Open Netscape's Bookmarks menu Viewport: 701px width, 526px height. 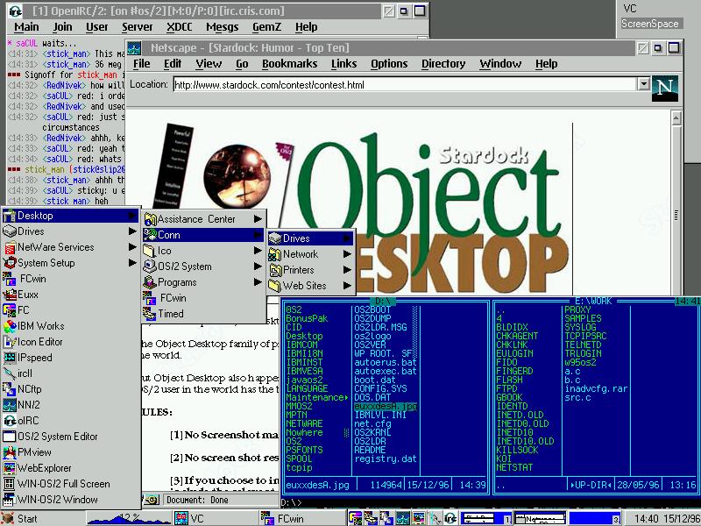pyautogui.click(x=290, y=64)
